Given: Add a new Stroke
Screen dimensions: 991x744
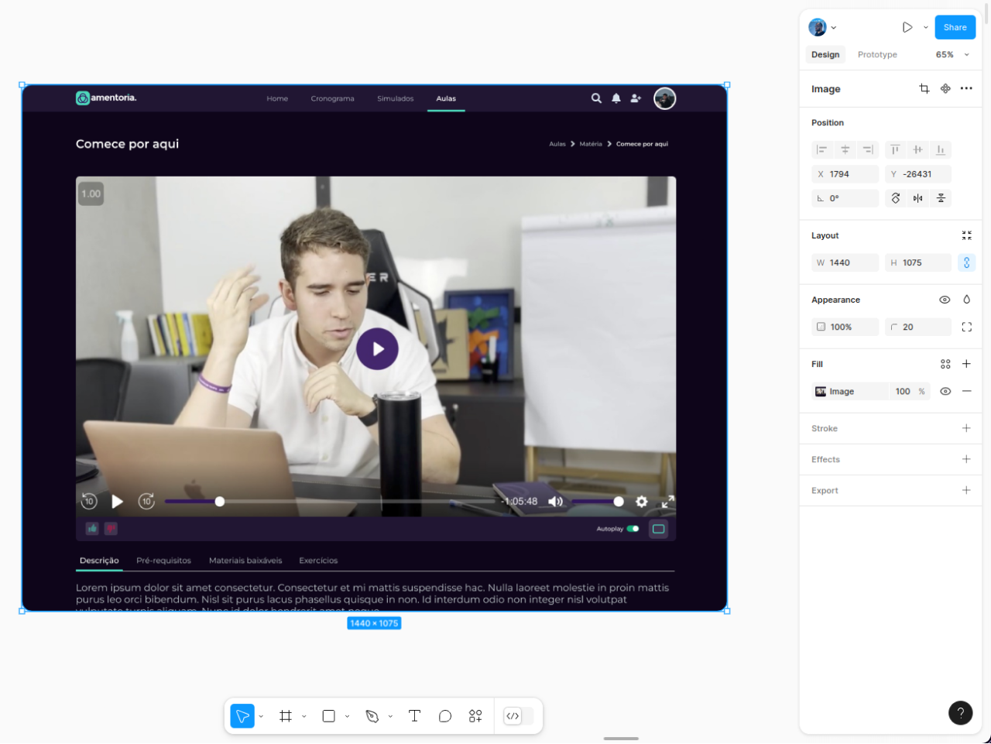Looking at the screenshot, I should 966,428.
